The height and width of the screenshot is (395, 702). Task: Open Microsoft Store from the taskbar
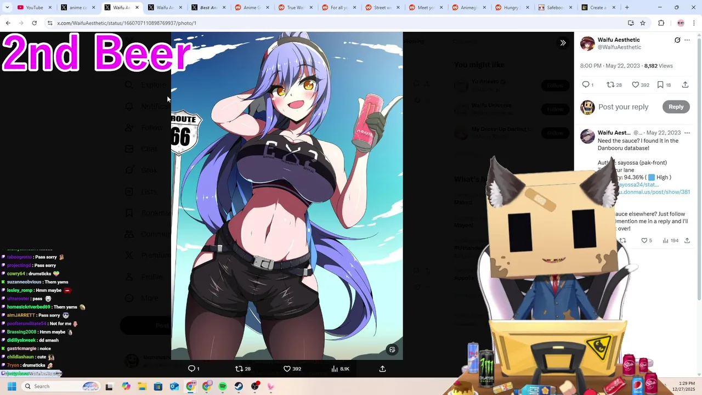pos(158,386)
